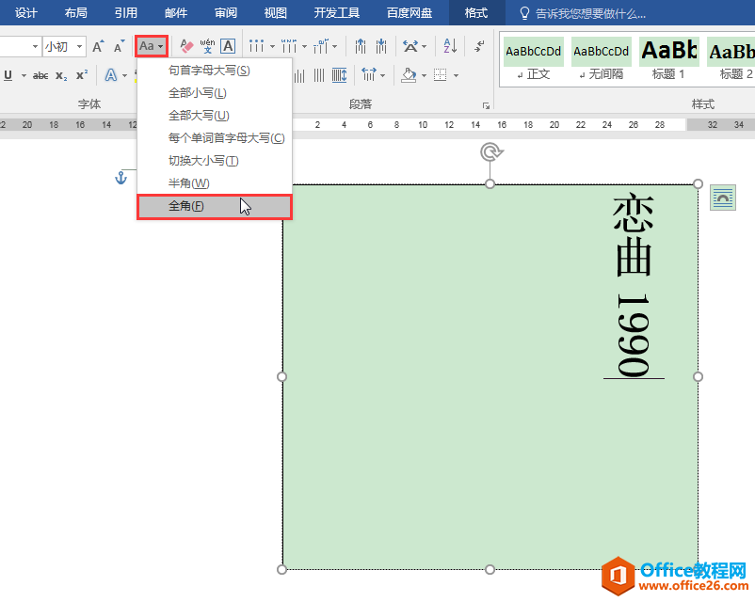Image resolution: width=755 pixels, height=602 pixels.
Task: Switch to the 视图 ribbon tab
Action: pos(276,13)
